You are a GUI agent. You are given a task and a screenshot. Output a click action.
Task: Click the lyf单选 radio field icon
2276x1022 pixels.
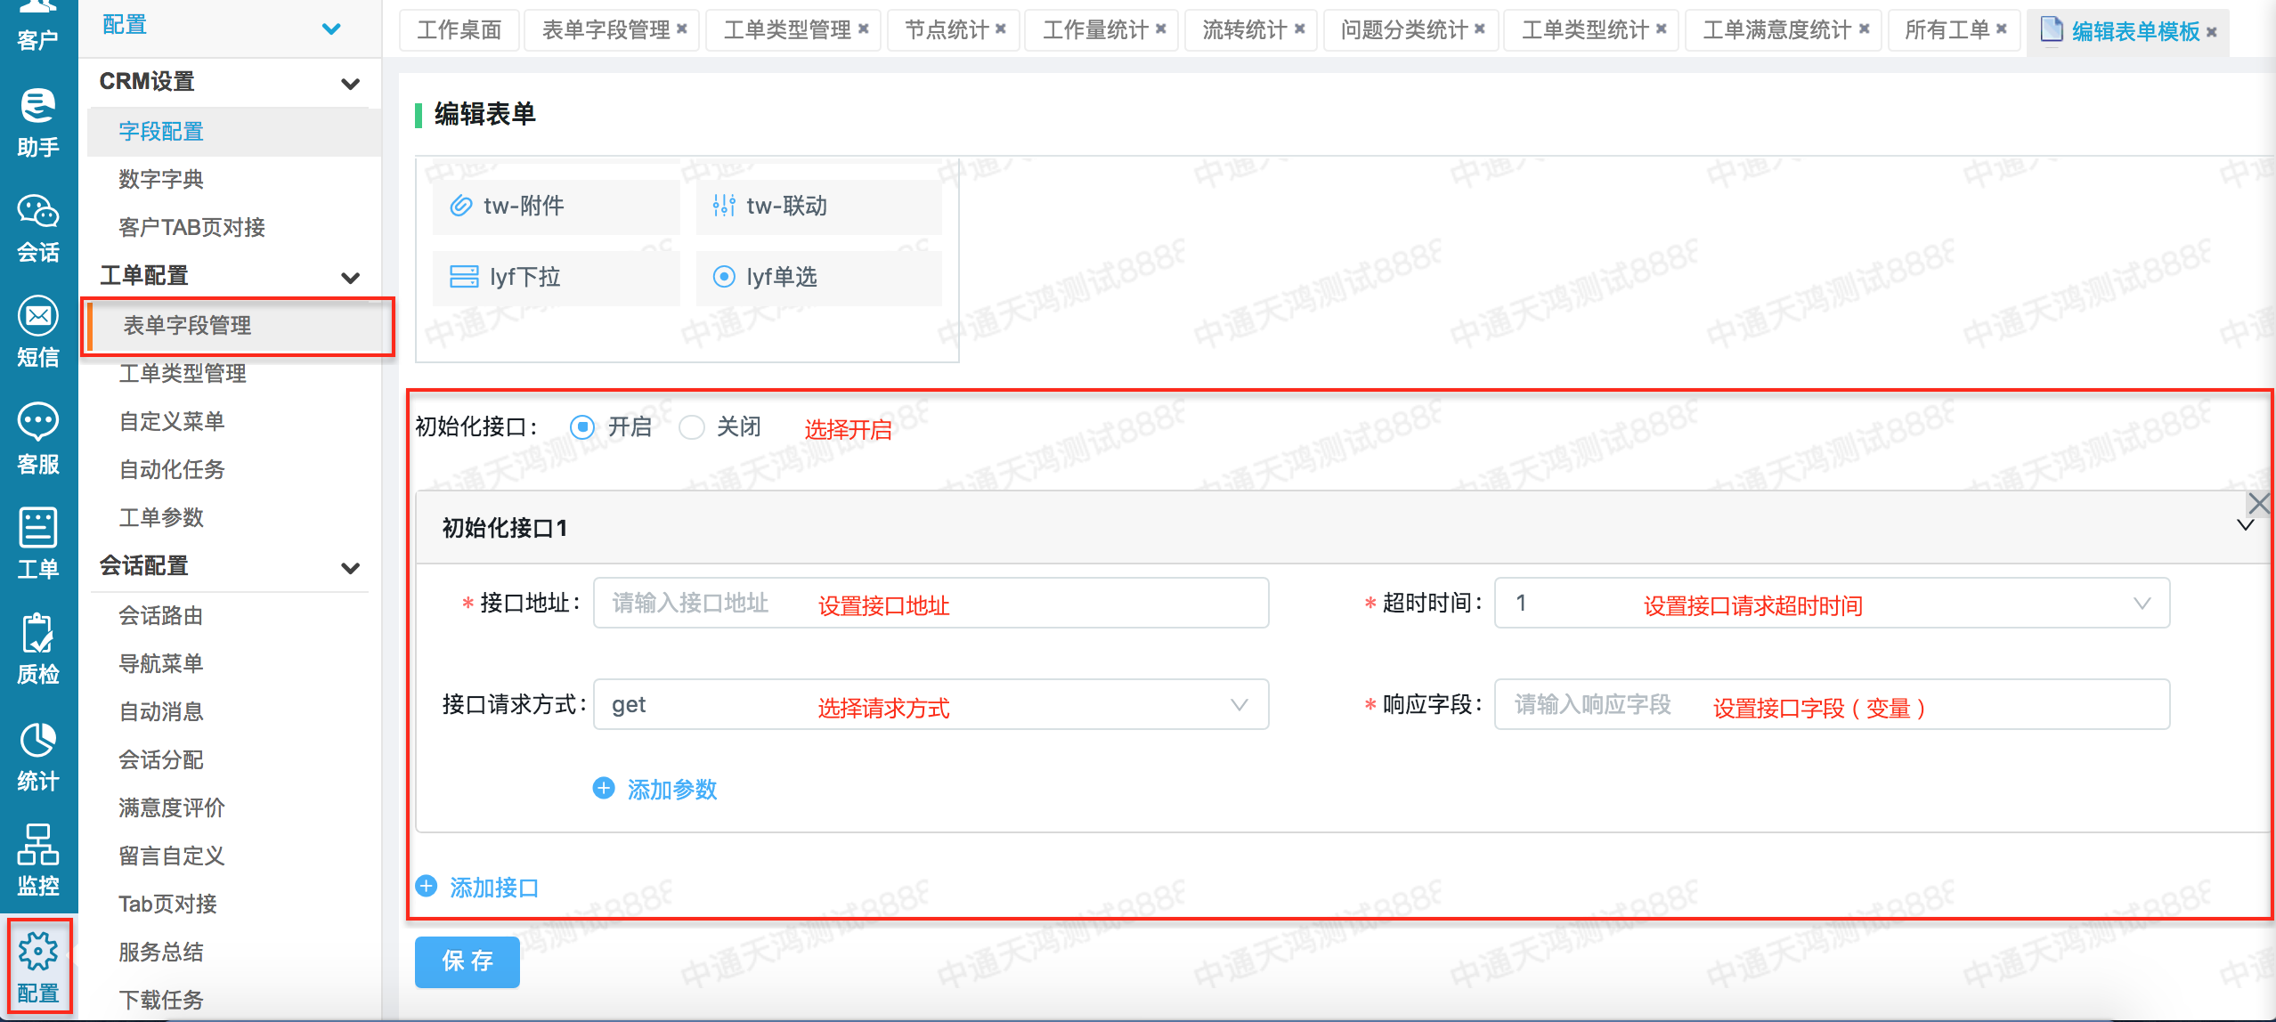pyautogui.click(x=724, y=277)
